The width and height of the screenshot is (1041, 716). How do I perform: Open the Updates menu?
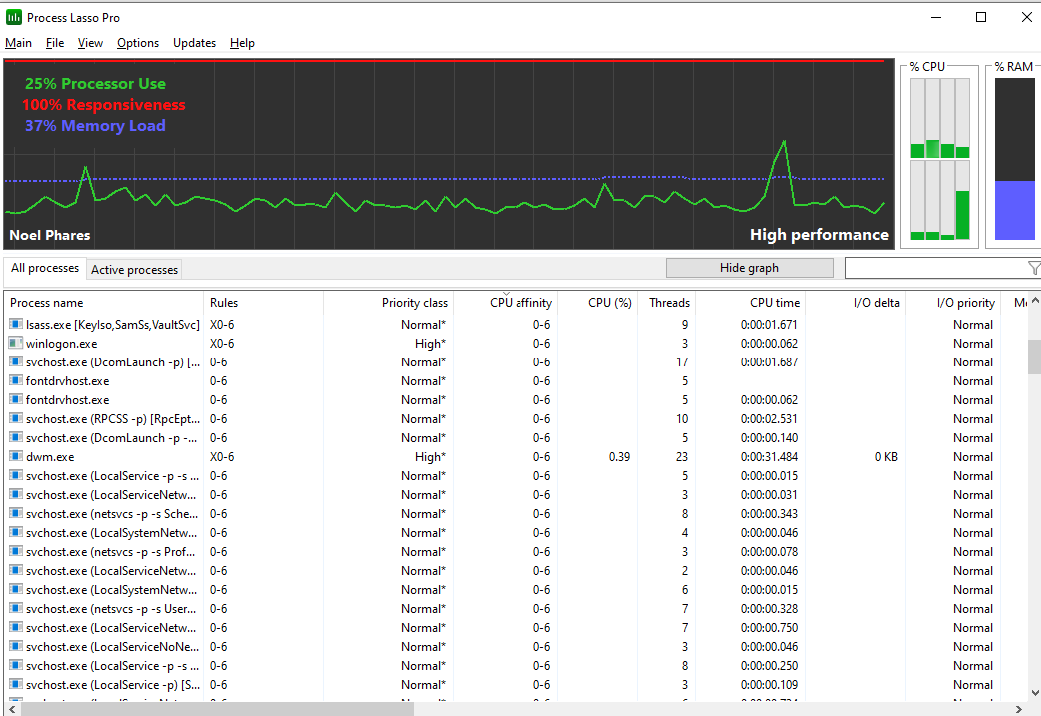tap(194, 43)
